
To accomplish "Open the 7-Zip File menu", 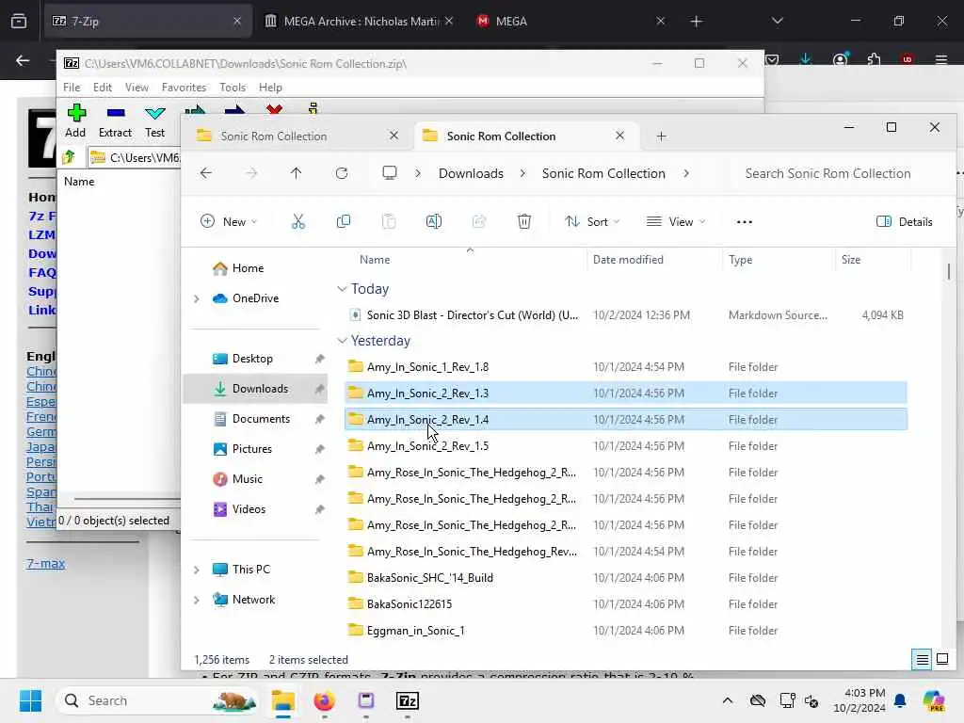I will (x=72, y=88).
